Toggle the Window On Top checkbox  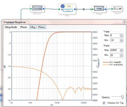(x=104, y=103)
